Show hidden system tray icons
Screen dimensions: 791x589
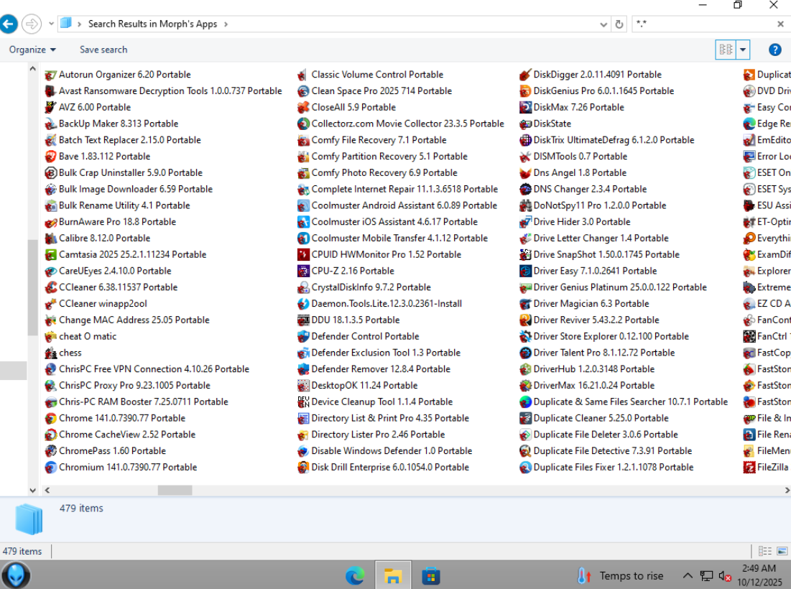688,575
